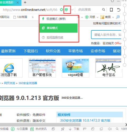Click the horizontal scrollbar right arrow
The width and height of the screenshot is (127, 132).
coord(126,125)
